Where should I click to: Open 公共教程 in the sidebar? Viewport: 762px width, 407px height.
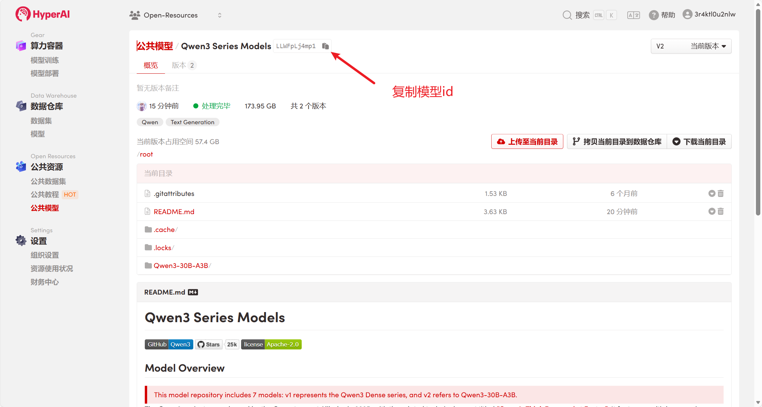pyautogui.click(x=45, y=195)
